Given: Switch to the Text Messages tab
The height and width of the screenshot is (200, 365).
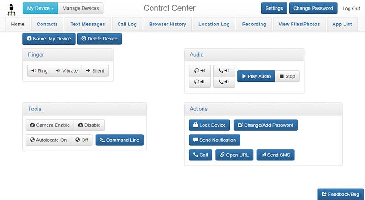Looking at the screenshot, I should click(x=88, y=24).
